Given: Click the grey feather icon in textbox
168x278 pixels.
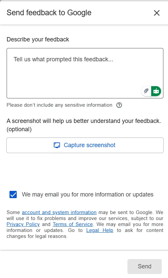Looking at the screenshot, I should click(x=146, y=91).
